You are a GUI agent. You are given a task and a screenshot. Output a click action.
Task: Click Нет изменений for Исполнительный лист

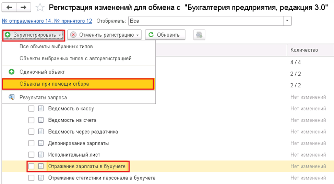(308, 155)
